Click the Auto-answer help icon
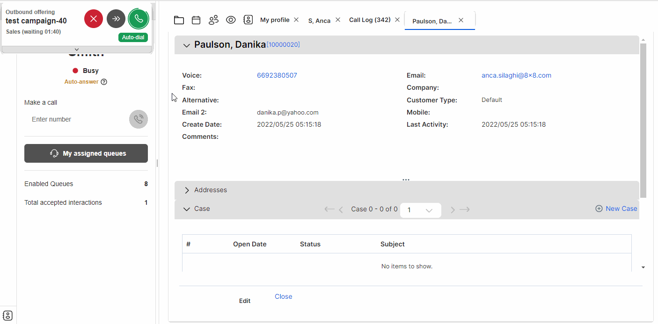 [x=104, y=82]
